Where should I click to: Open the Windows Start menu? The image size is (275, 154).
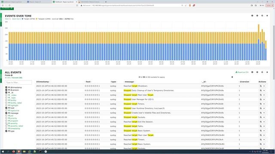point(3,151)
